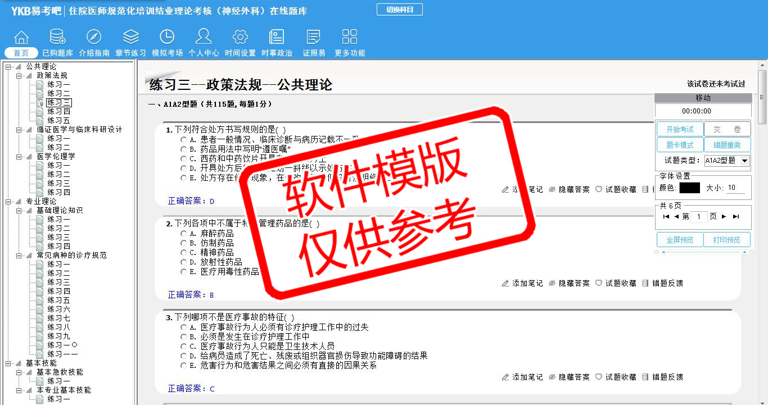Choose option C in question 3

tap(183, 346)
